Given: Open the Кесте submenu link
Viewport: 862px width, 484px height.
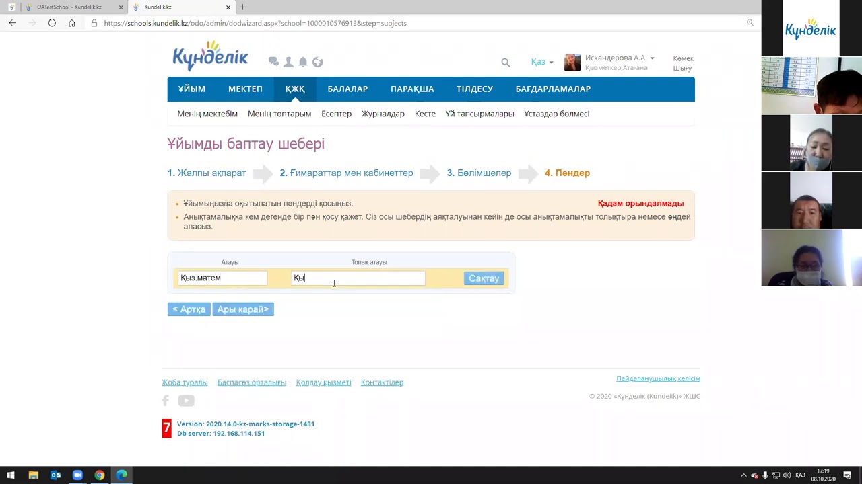Looking at the screenshot, I should click(425, 114).
